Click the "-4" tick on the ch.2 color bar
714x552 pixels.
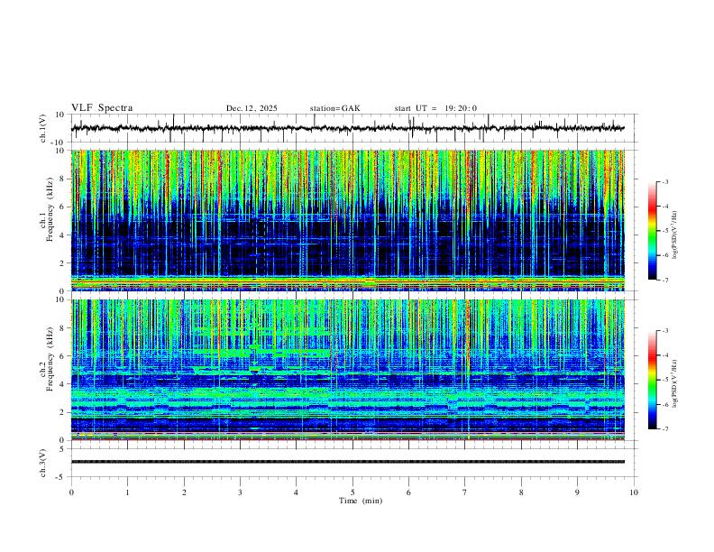(664, 354)
